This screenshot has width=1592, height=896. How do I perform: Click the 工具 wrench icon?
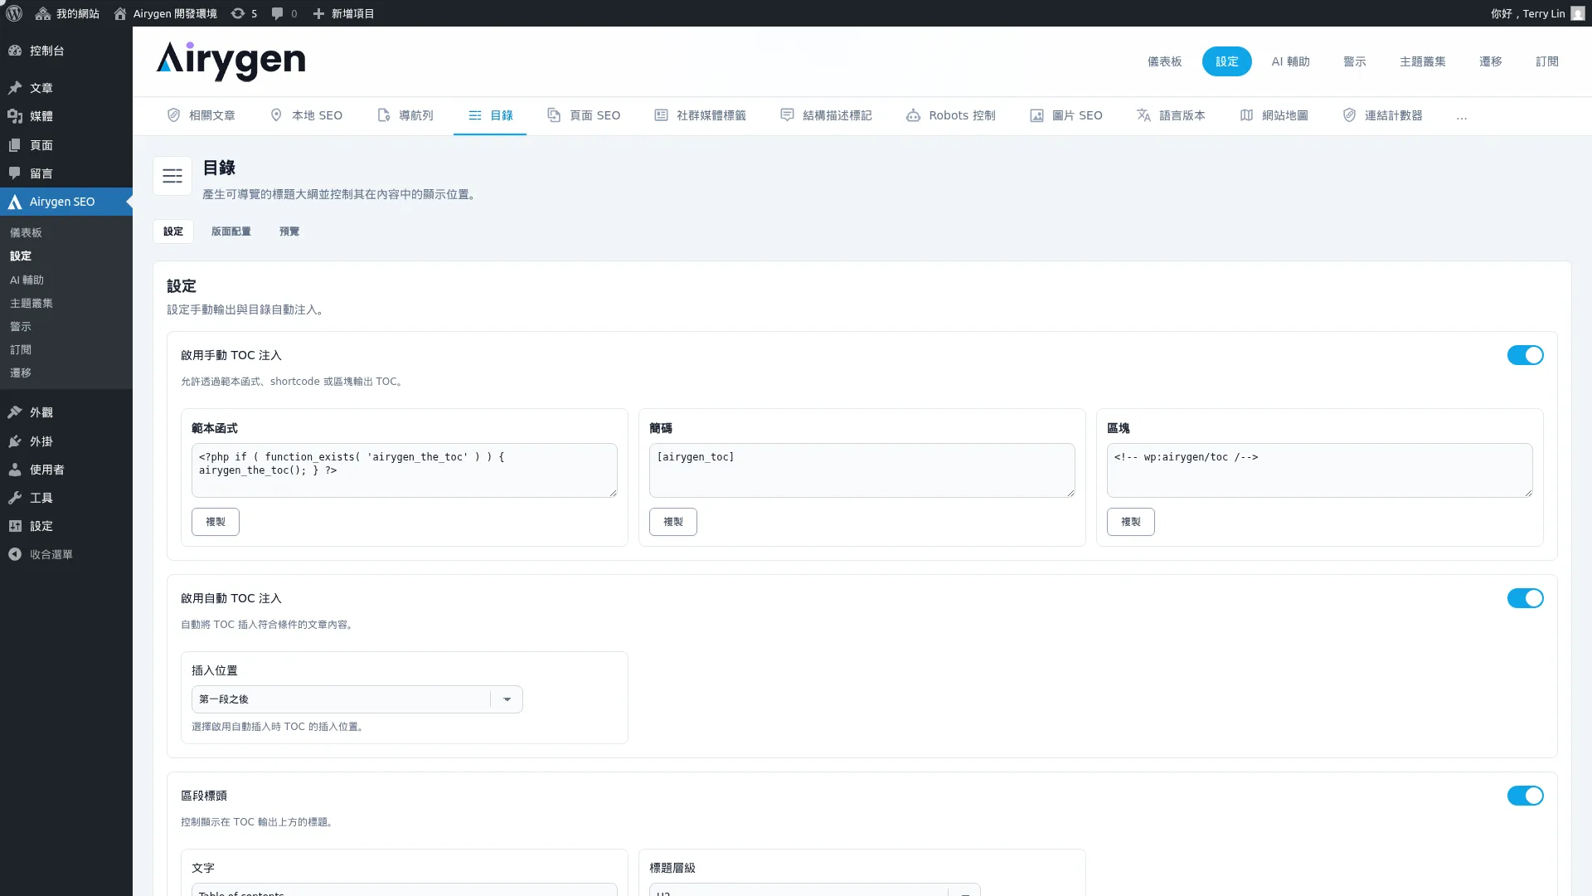coord(15,498)
